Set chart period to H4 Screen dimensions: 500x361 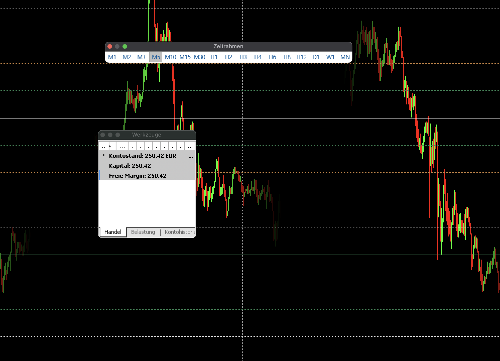click(x=258, y=57)
